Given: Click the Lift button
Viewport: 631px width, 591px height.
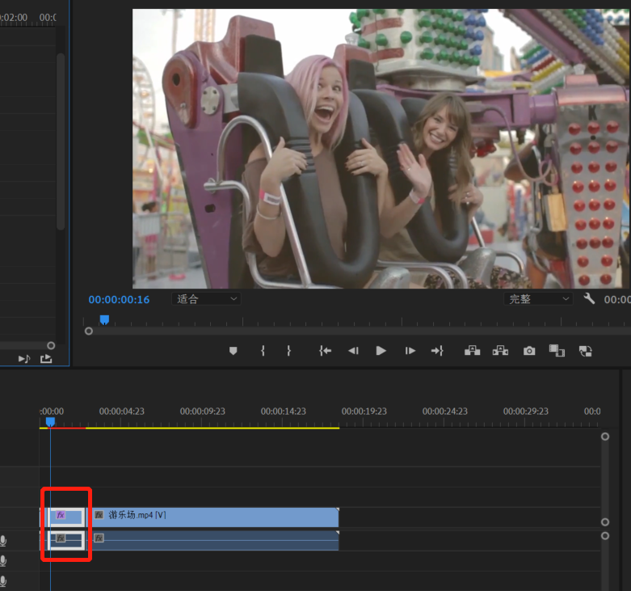Looking at the screenshot, I should 472,351.
